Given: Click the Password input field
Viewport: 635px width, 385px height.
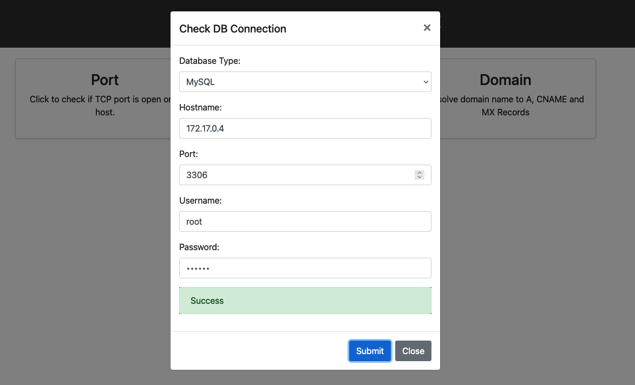Looking at the screenshot, I should pos(305,268).
